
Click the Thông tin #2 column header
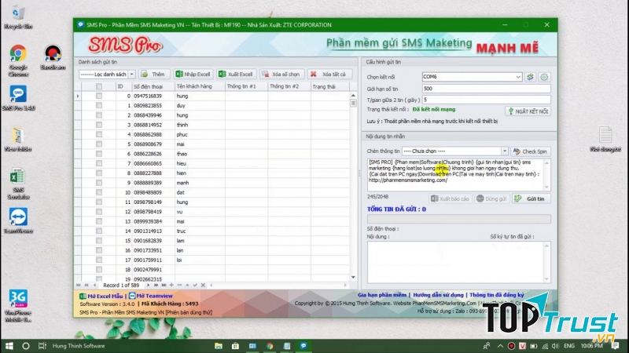coord(289,86)
